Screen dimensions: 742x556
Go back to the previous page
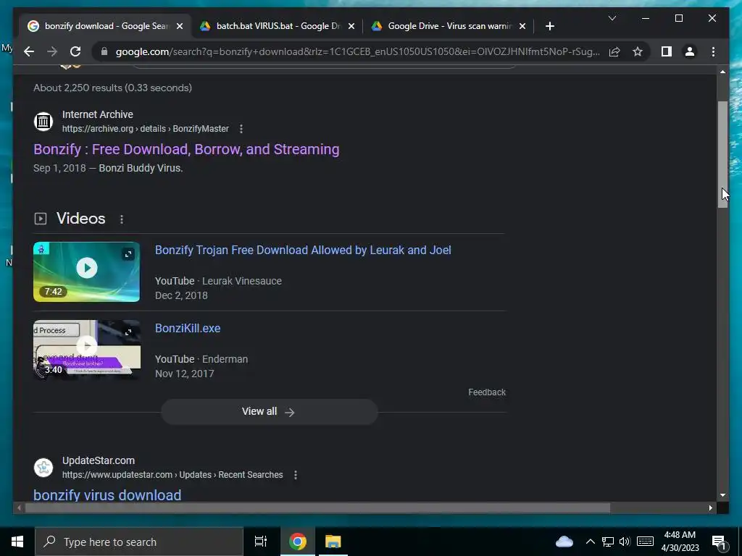click(29, 51)
